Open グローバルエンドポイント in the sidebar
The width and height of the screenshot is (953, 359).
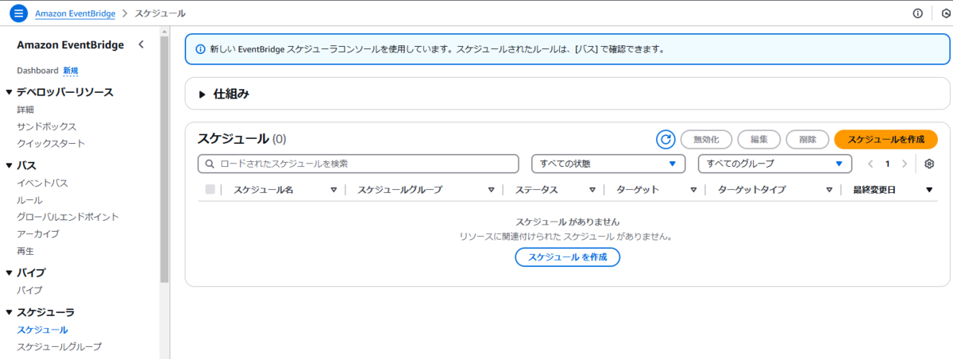pos(68,217)
